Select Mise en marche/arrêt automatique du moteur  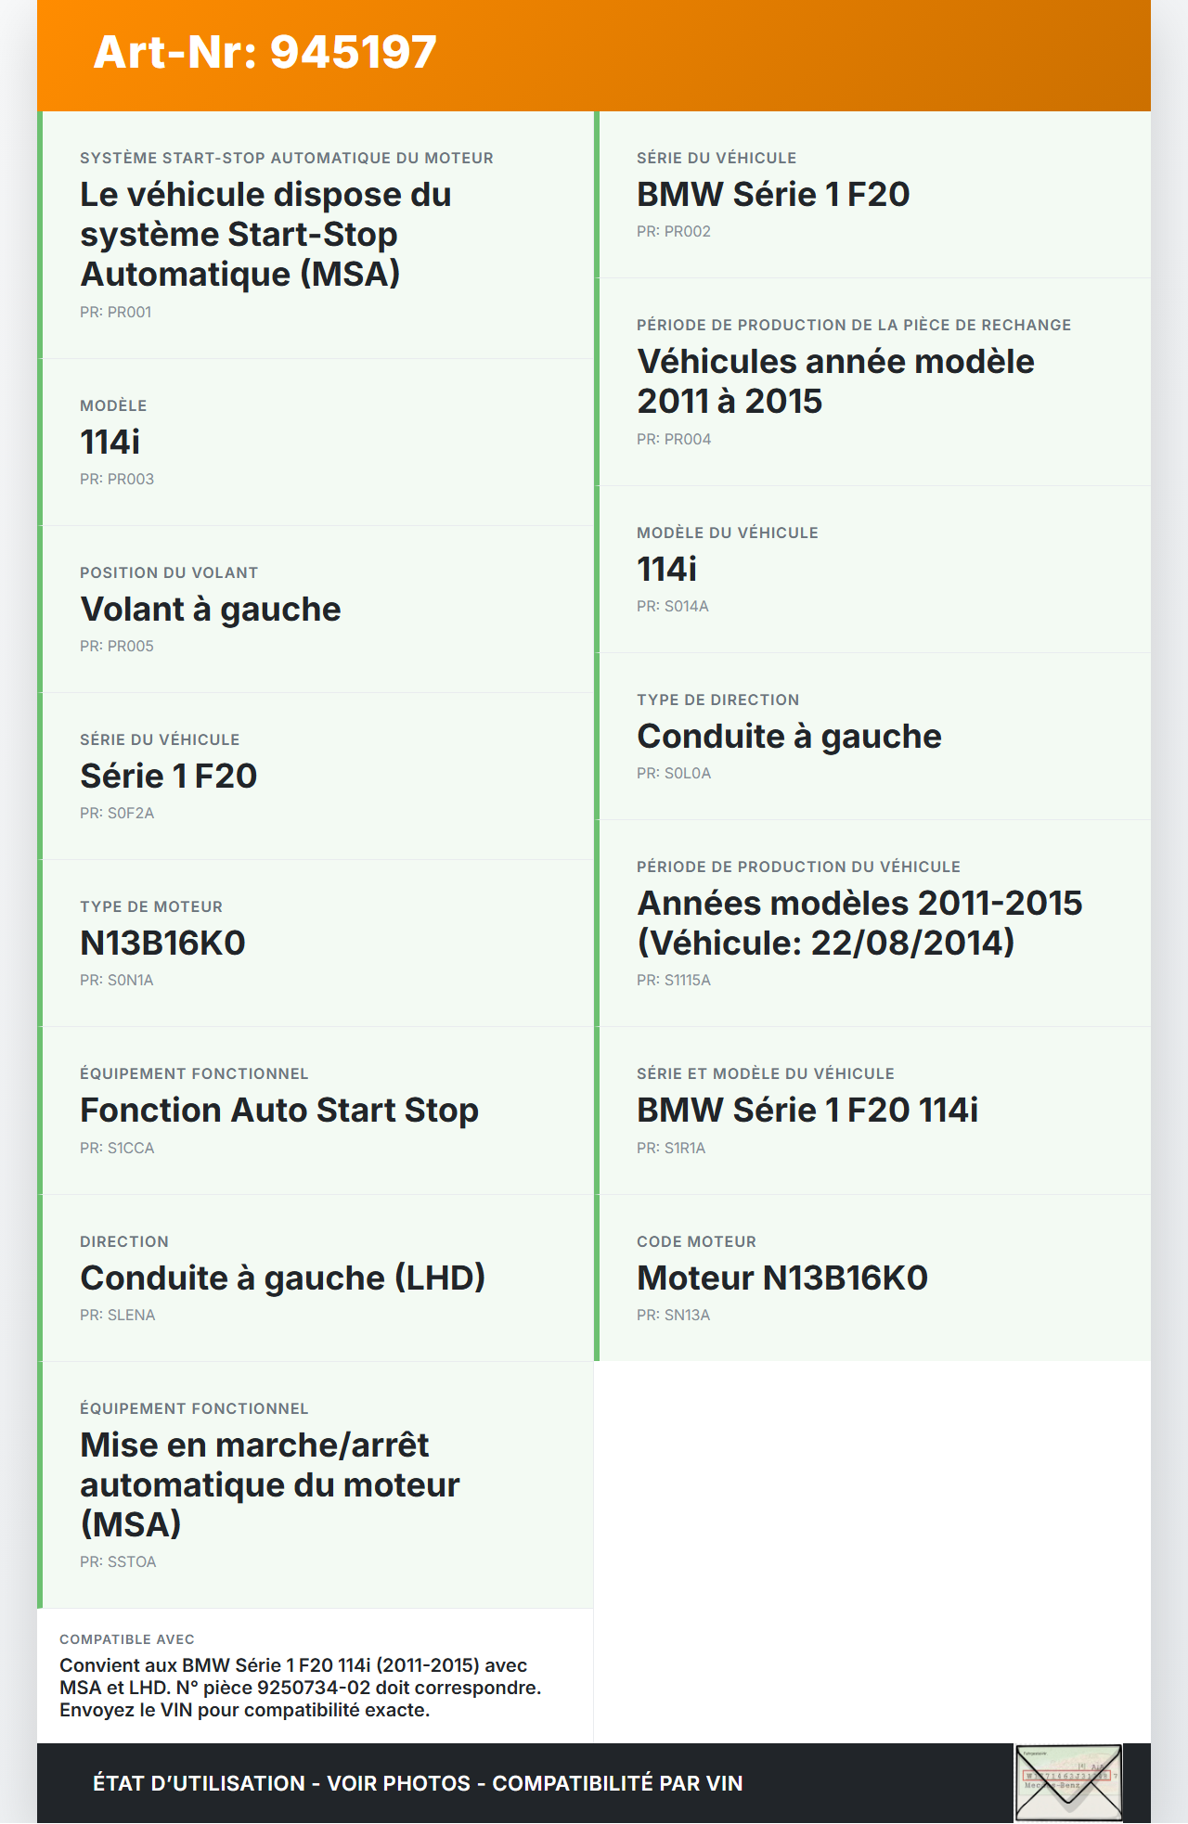[269, 1484]
